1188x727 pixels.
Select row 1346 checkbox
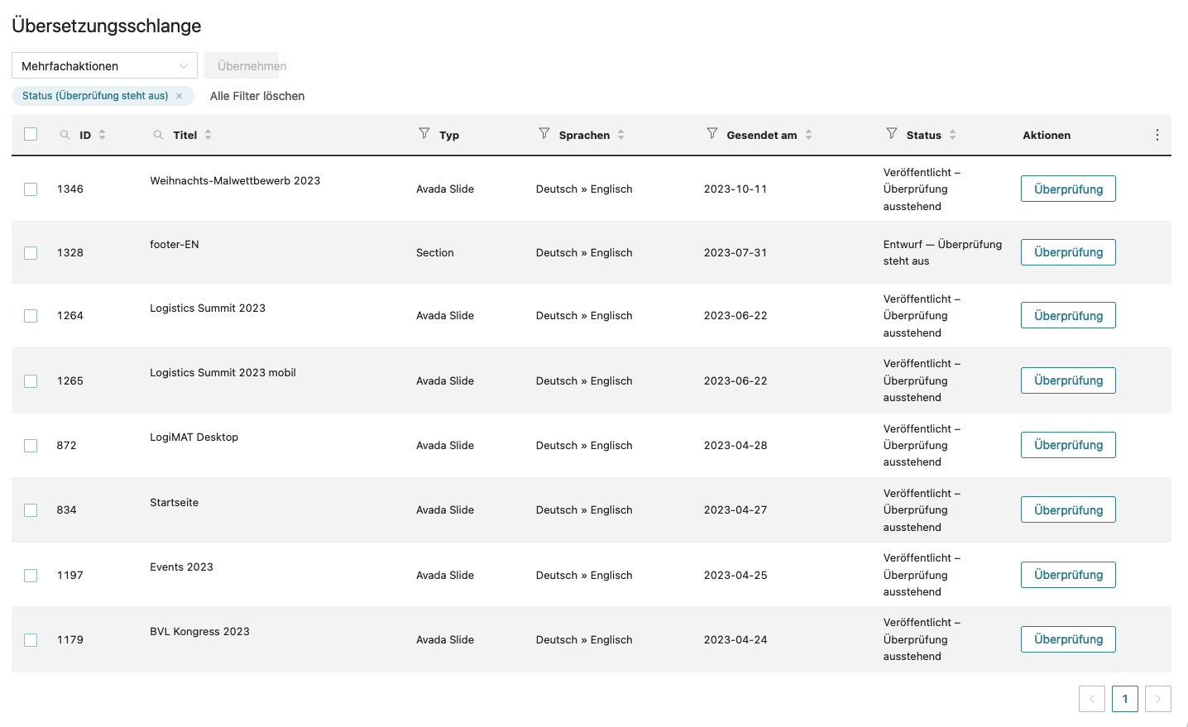(31, 189)
